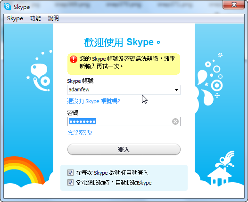Viewport: 248px width, 202px height.
Task: Click the Skype logo icon in title bar
Action: click(8, 7)
